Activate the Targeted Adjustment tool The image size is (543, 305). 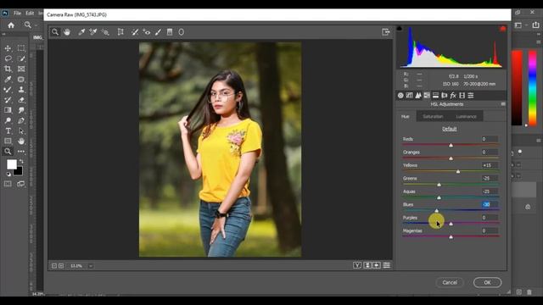105,32
